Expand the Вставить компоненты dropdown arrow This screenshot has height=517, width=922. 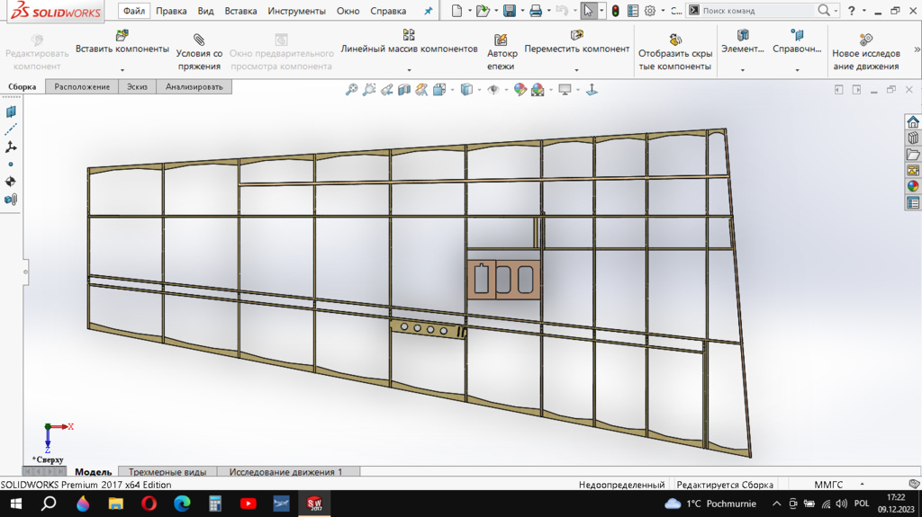coord(122,69)
